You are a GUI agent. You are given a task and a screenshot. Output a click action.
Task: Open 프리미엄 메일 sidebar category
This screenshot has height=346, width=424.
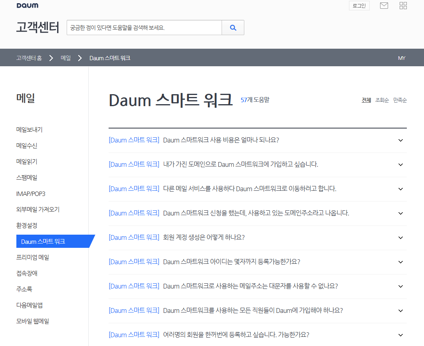pyautogui.click(x=33, y=257)
